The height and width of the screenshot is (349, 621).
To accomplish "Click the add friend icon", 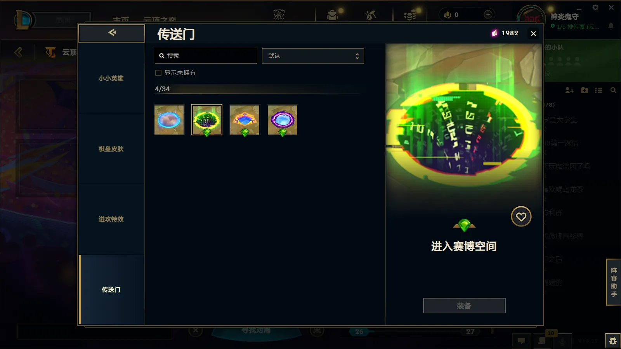I will point(569,90).
